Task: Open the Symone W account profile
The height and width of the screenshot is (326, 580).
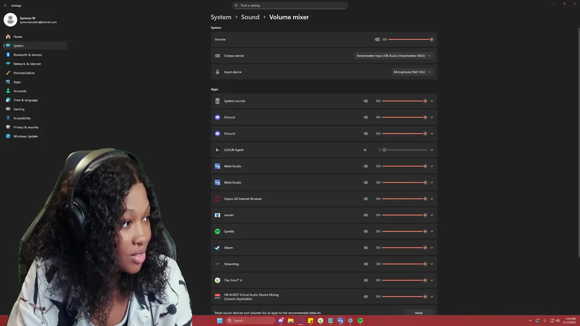Action: point(31,19)
